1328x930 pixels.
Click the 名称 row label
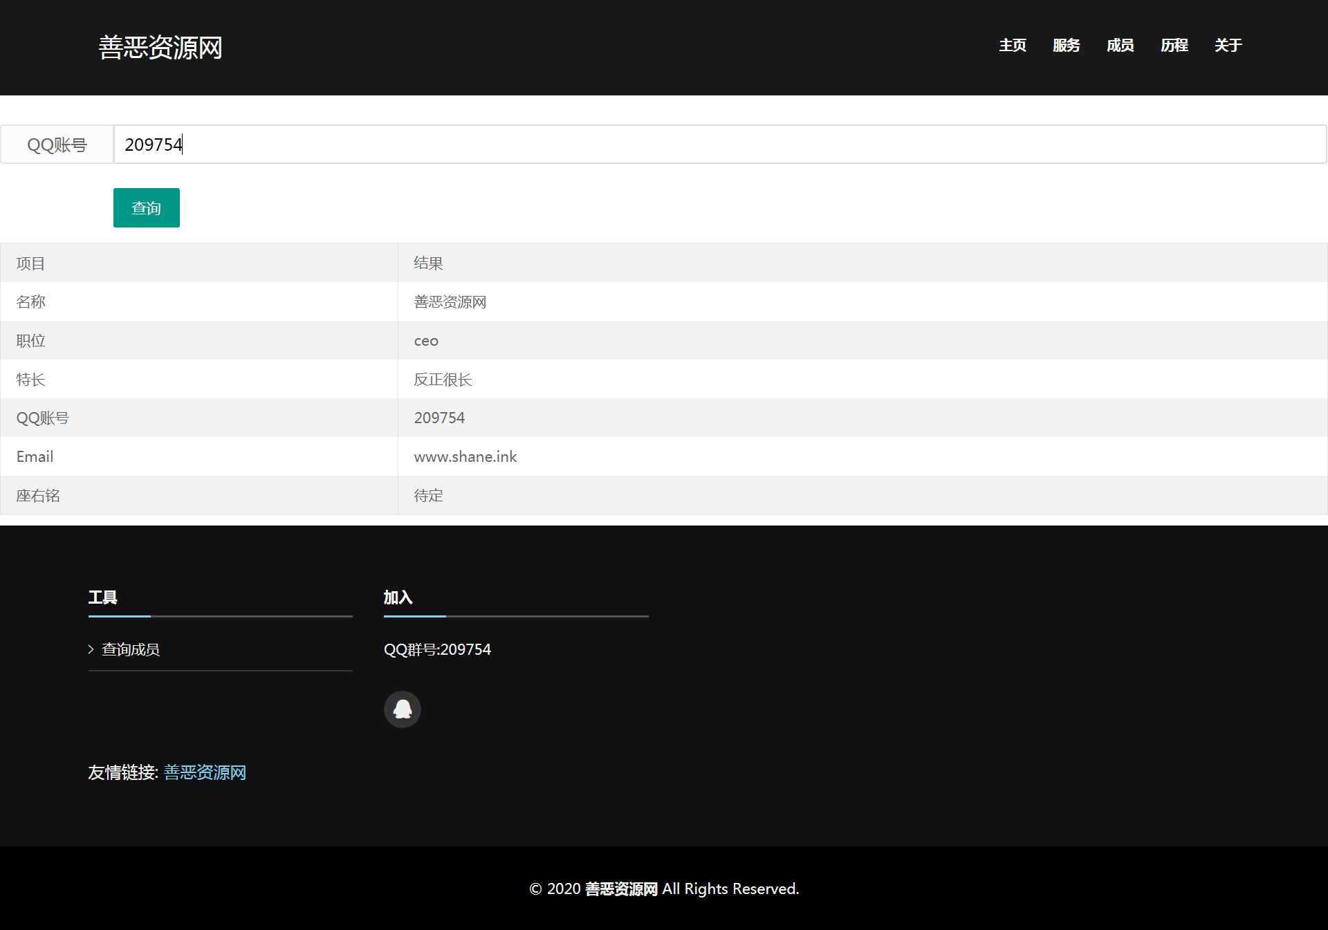click(30, 302)
